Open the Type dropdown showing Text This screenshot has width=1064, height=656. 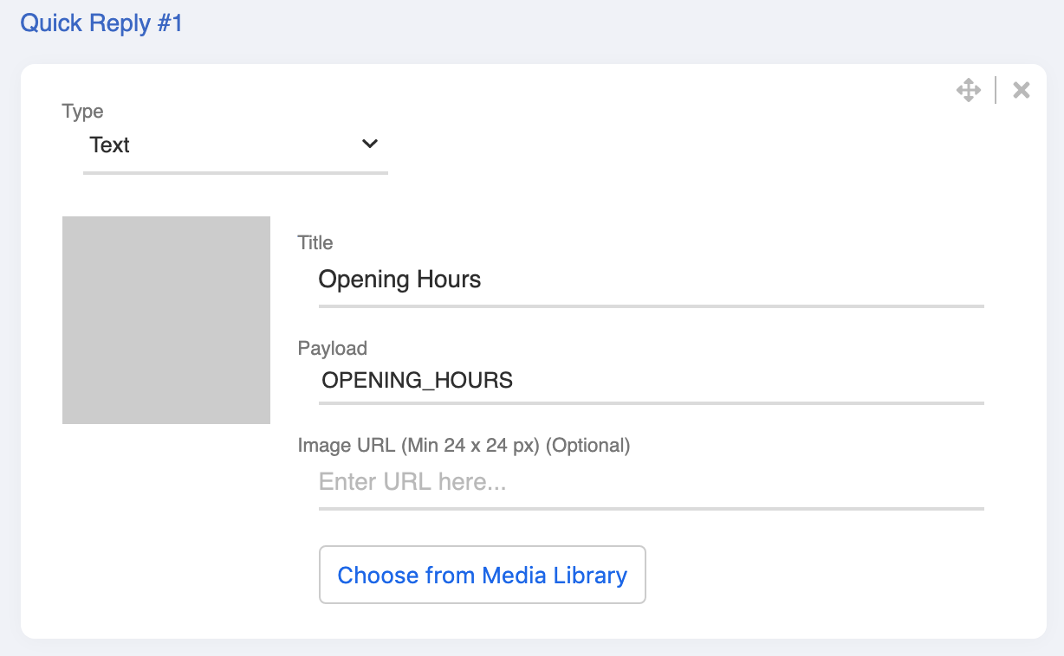(234, 145)
